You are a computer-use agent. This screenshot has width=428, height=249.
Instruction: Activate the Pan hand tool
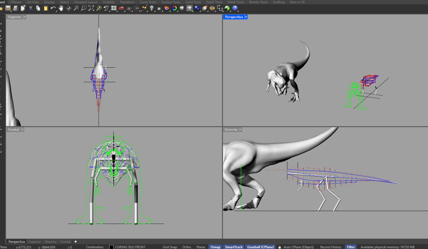61,8
